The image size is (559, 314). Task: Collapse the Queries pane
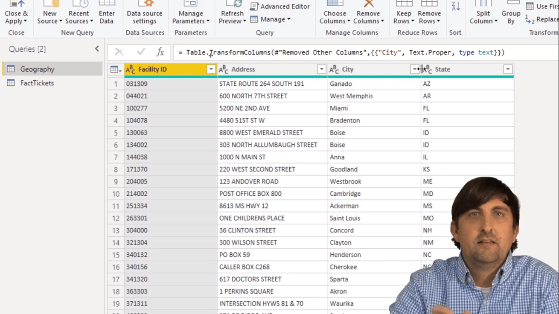[97, 48]
